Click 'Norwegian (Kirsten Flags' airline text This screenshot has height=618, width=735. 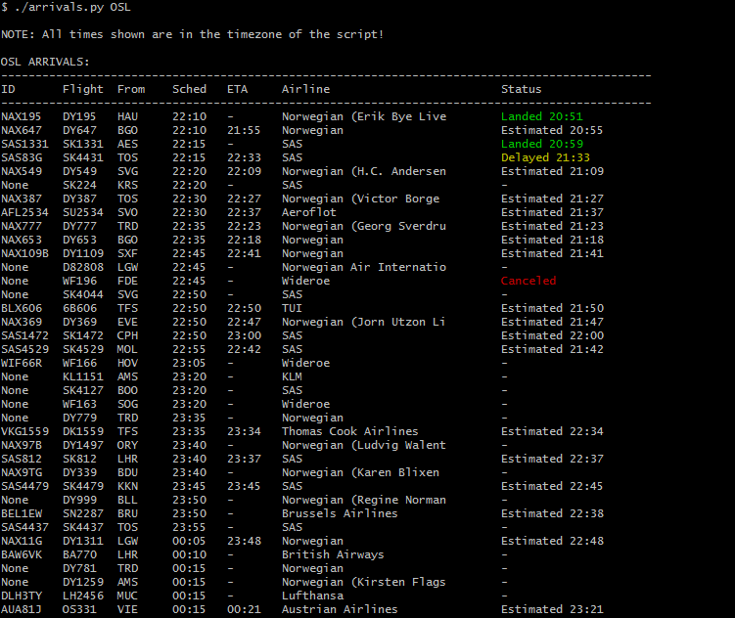(x=364, y=582)
